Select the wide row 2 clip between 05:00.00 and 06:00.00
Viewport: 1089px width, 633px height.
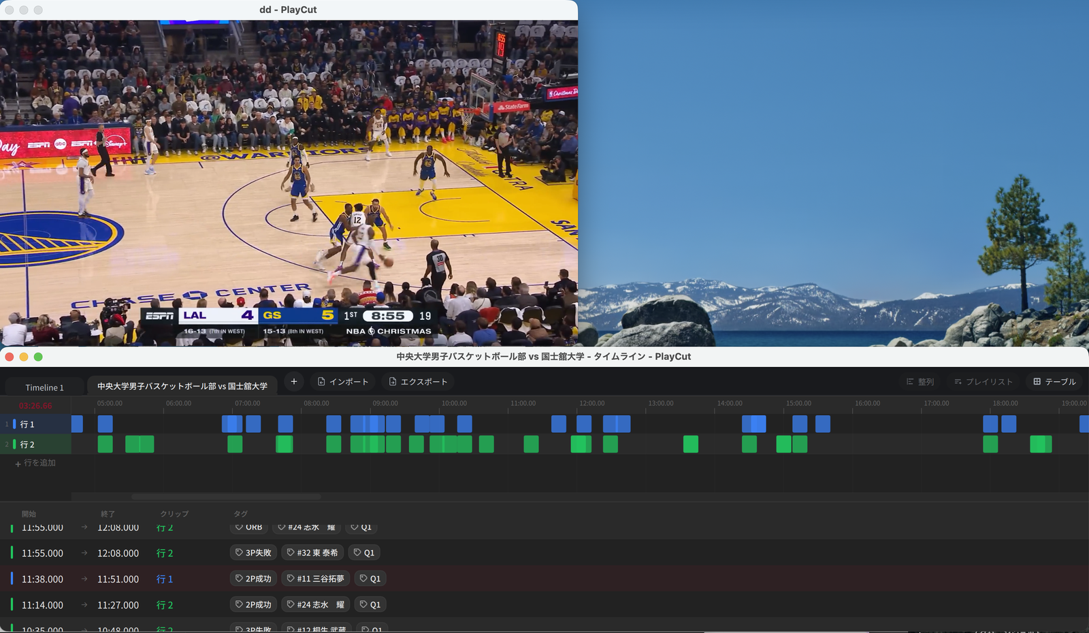140,444
